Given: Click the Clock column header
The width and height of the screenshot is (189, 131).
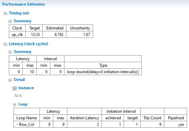Looking at the screenshot, I should [17, 28].
